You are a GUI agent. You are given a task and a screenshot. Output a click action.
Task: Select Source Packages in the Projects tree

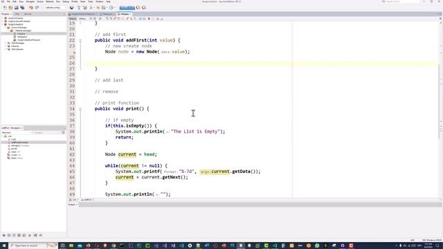coord(19,28)
